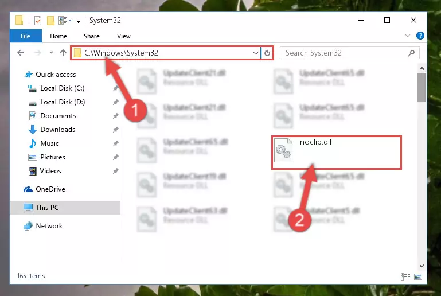The height and width of the screenshot is (296, 441).
Task: Click the magnifier search icon
Action: pos(411,53)
